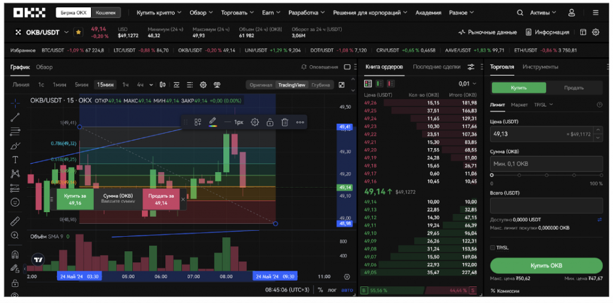Click the order amount percentage slider
Viewport: 613px width, 303px height.
click(x=546, y=175)
